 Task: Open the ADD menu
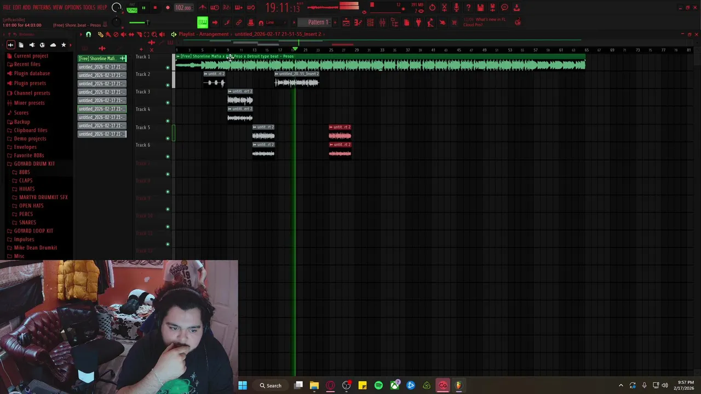26,8
